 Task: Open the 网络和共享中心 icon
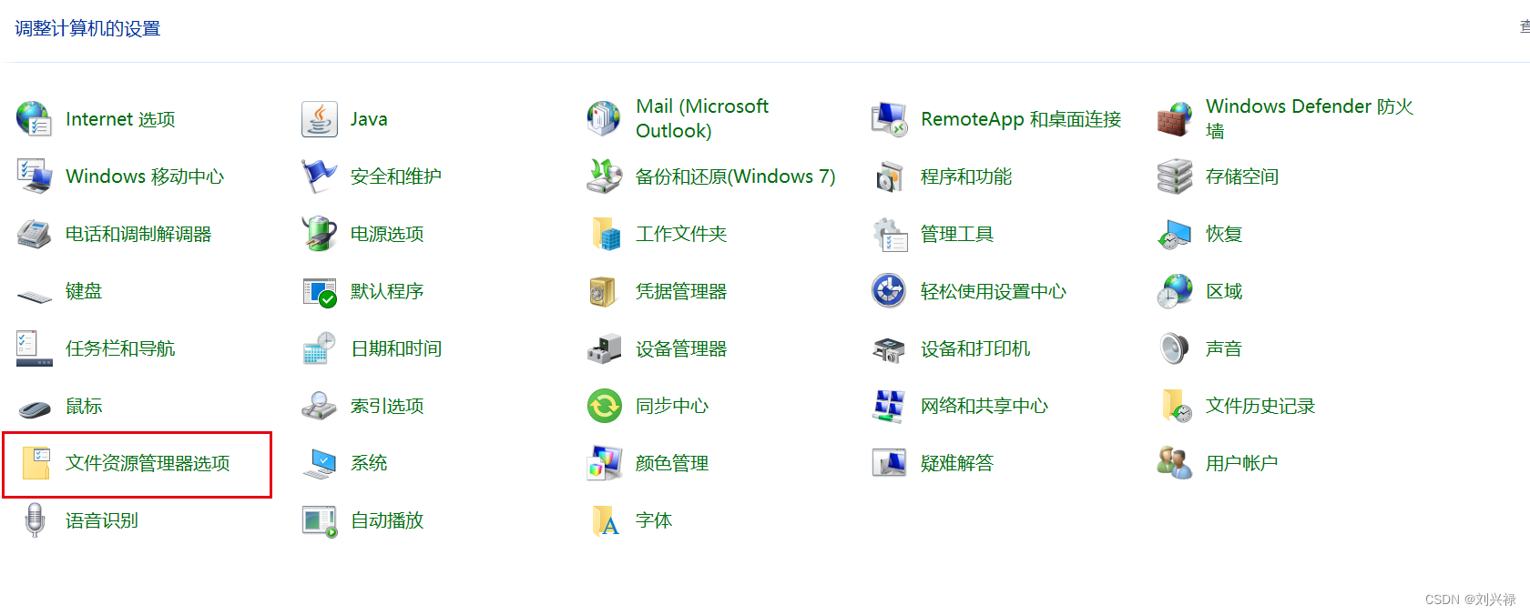tap(890, 406)
